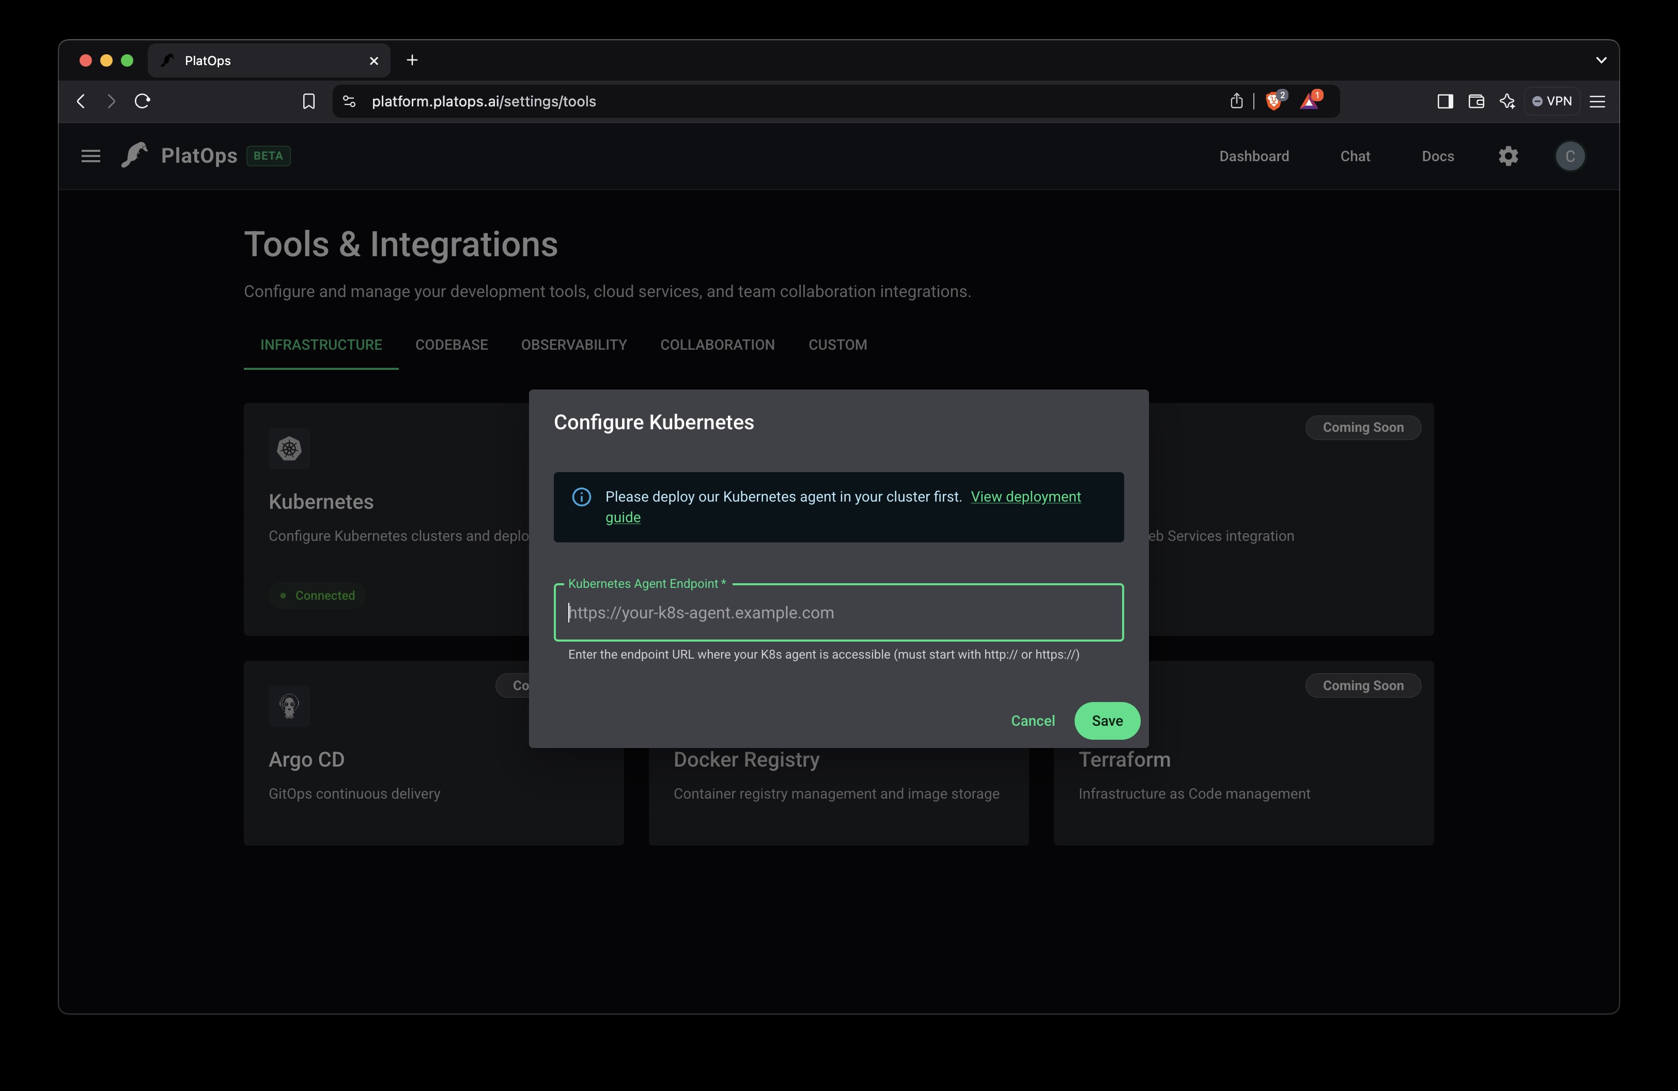Click the Dashboard navigation icon
1678x1091 pixels.
point(1254,155)
